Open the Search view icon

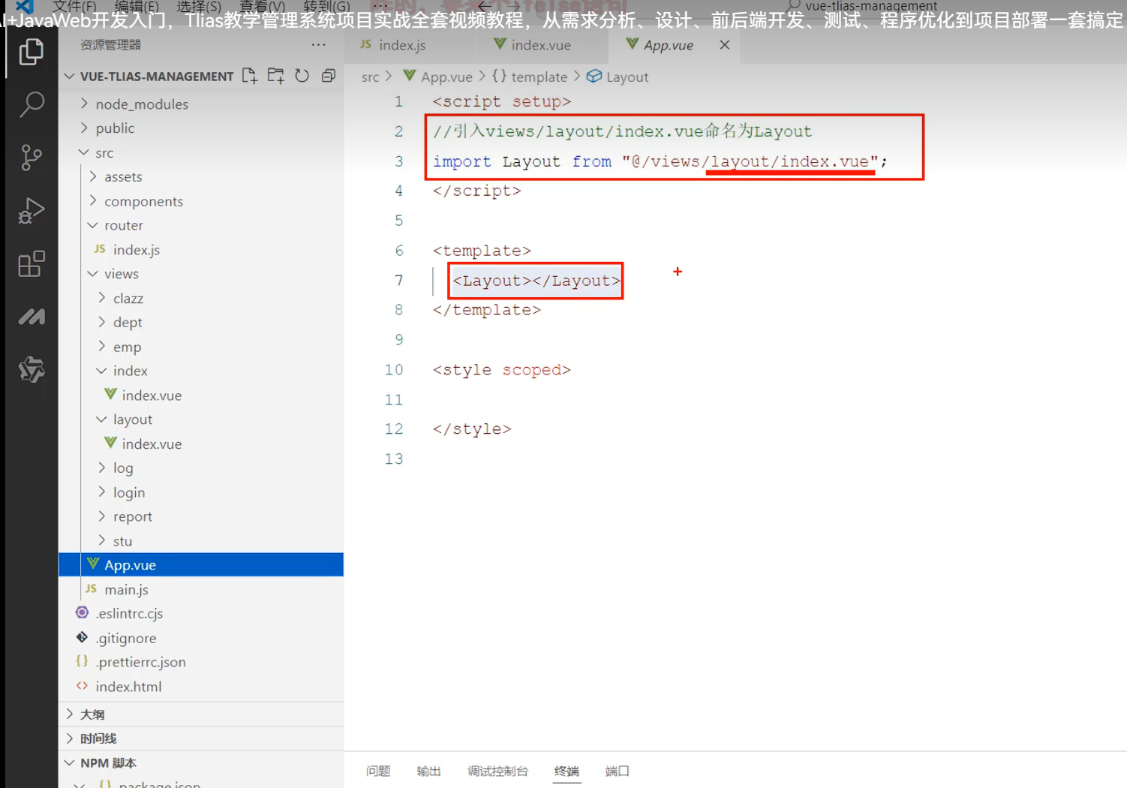coord(31,104)
